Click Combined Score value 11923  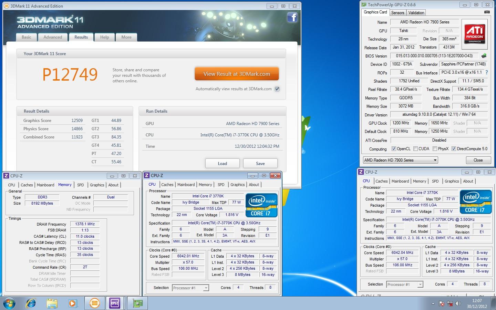click(x=77, y=137)
